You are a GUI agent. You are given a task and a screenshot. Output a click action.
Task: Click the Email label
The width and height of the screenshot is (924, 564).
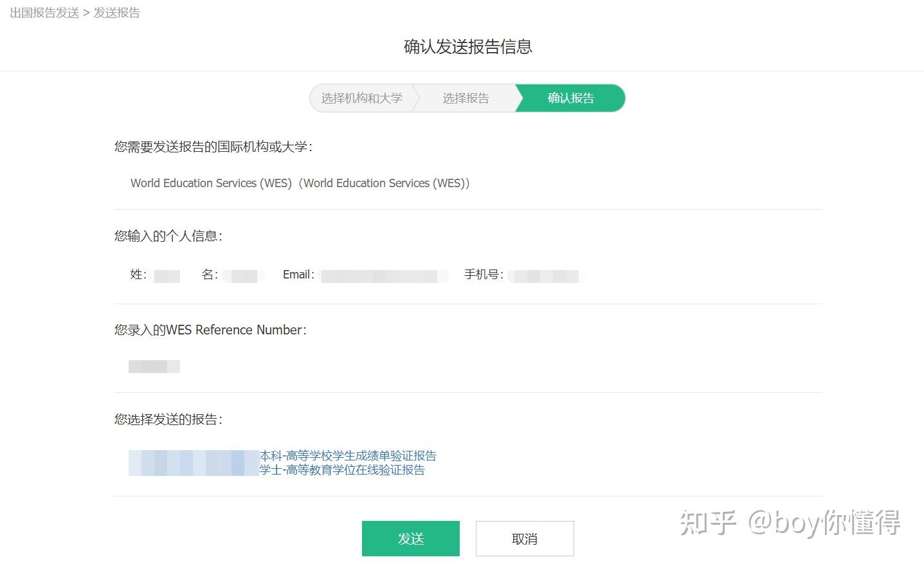pos(298,275)
